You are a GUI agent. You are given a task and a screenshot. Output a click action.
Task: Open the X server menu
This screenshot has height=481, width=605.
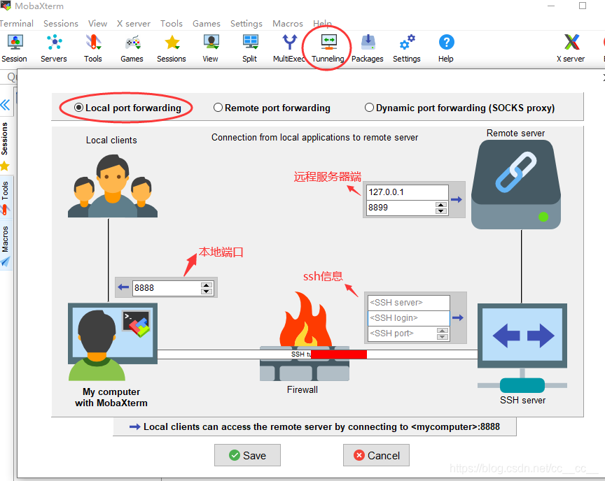[x=134, y=24]
